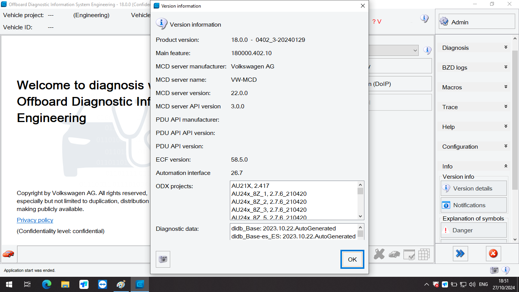Click the Danger symbol explanation button

tap(474, 230)
